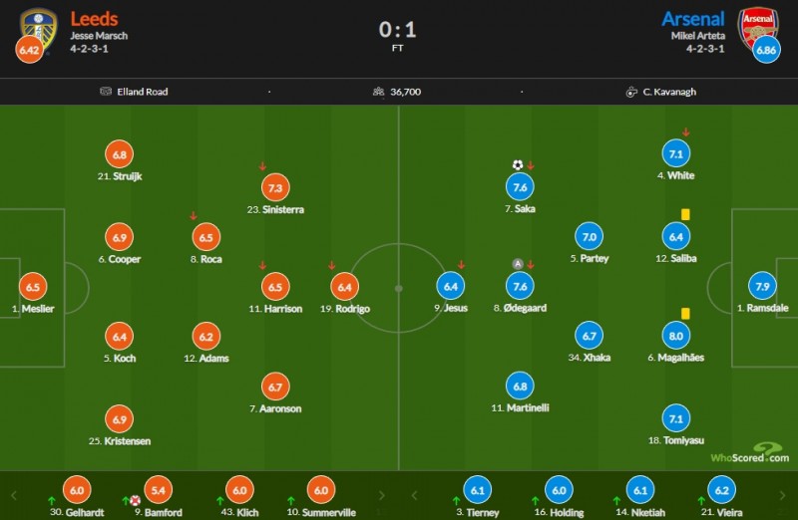Open the Arsenal team name link
This screenshot has height=520, width=798.
coord(694,19)
